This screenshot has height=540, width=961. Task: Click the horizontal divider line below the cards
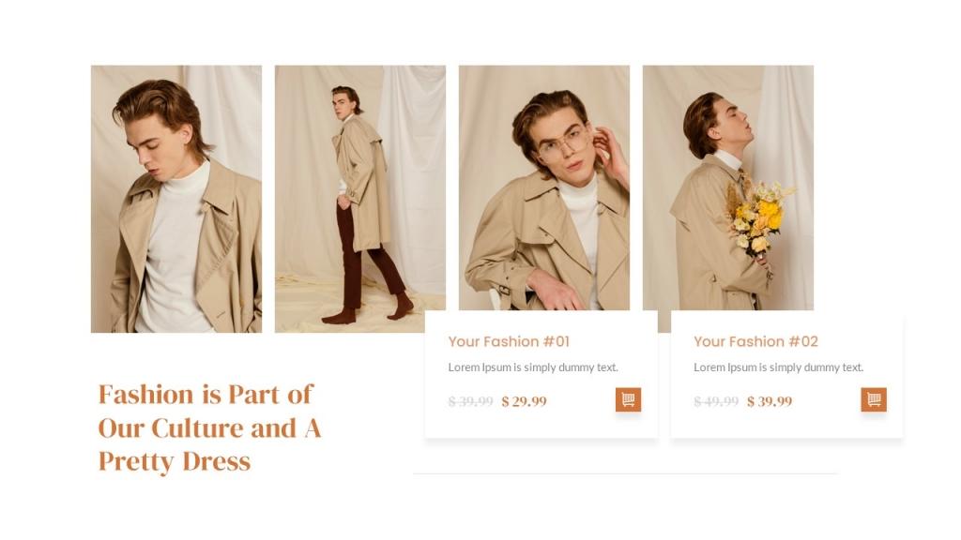click(625, 473)
